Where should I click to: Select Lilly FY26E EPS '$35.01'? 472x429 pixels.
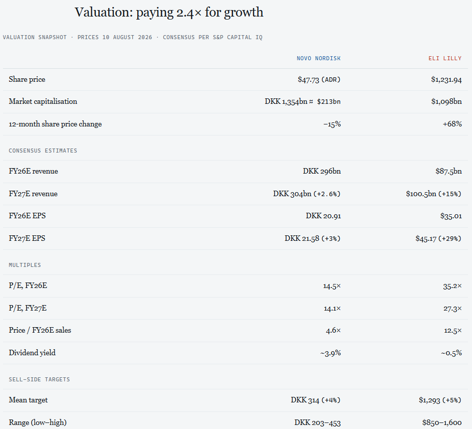click(451, 216)
